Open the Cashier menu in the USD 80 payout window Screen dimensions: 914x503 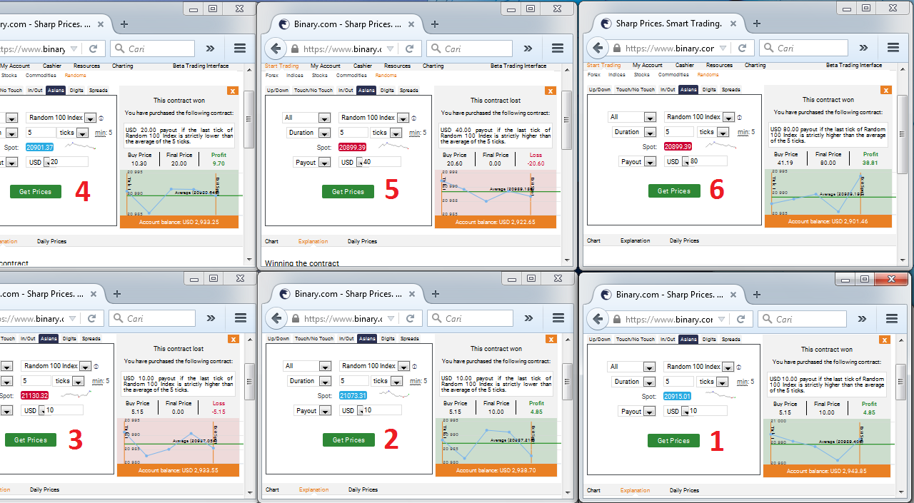click(x=685, y=65)
